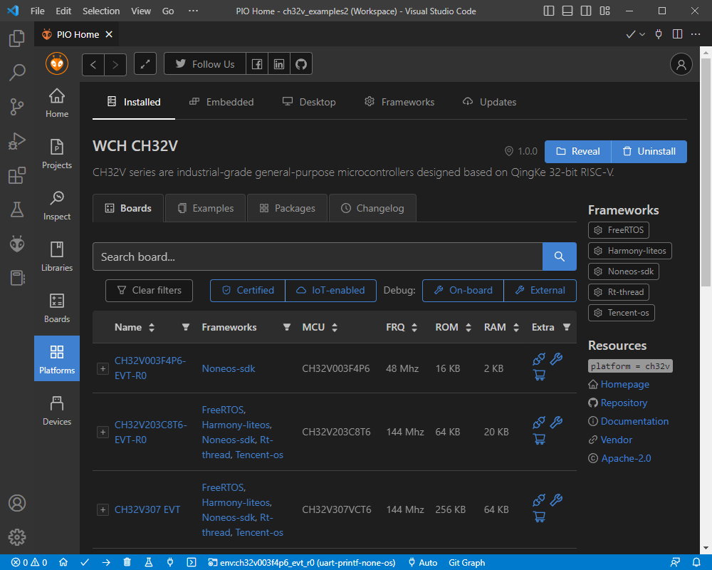Click the board search magnifier button

click(x=560, y=256)
